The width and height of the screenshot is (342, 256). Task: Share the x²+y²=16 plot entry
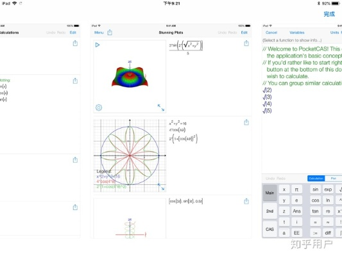coord(246,122)
